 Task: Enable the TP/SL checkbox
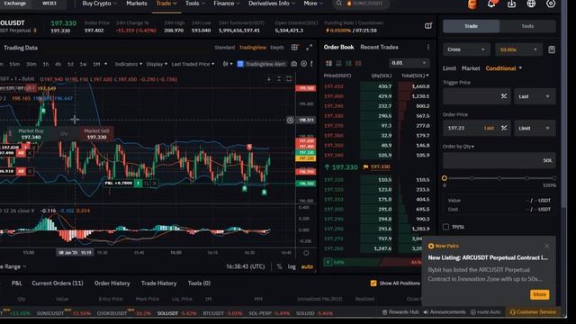446,227
